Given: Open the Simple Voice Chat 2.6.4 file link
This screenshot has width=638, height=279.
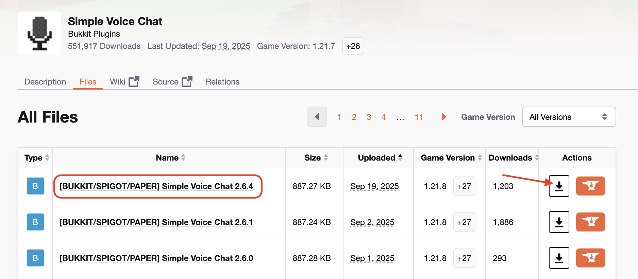Looking at the screenshot, I should tap(156, 186).
